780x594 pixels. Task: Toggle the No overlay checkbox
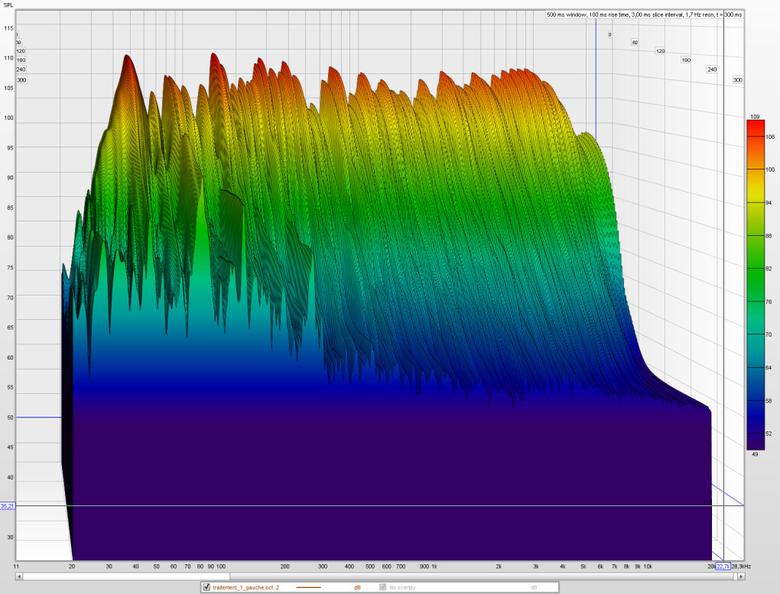pyautogui.click(x=383, y=587)
